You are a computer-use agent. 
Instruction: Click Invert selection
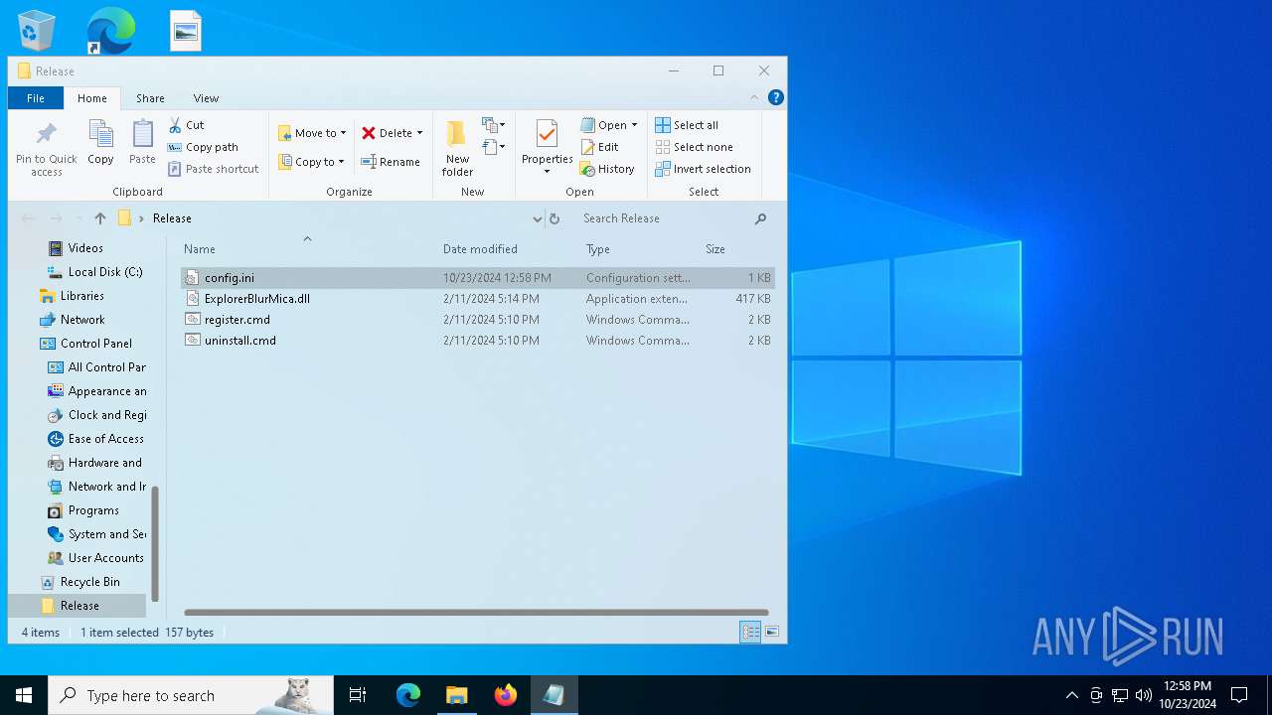click(703, 169)
